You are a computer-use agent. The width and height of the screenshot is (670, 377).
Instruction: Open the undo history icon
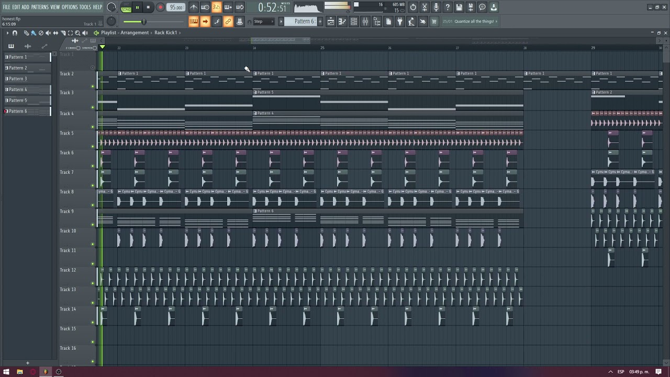tap(413, 7)
